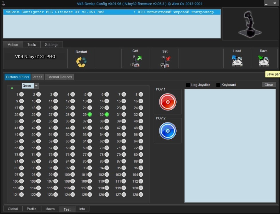Click the lit green button 29 indicator
280x214 pixels.
pyautogui.click(x=90, y=114)
